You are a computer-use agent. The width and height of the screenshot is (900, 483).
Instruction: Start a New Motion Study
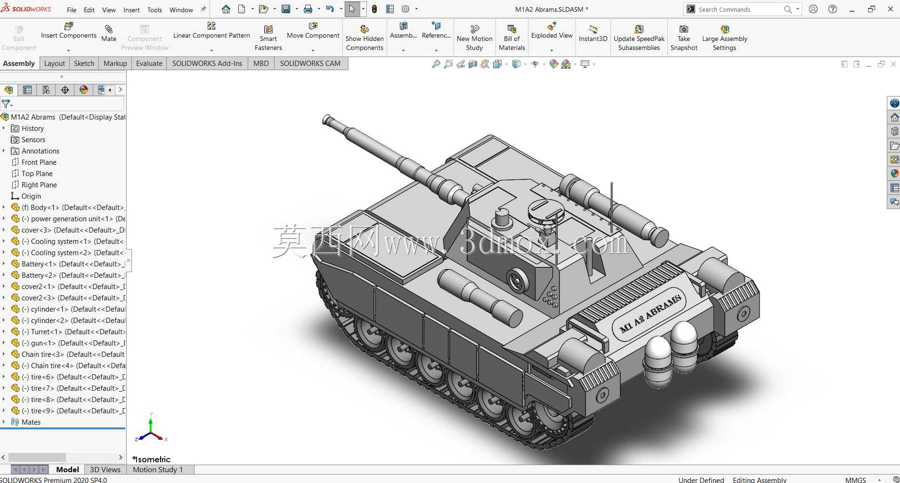[x=474, y=37]
